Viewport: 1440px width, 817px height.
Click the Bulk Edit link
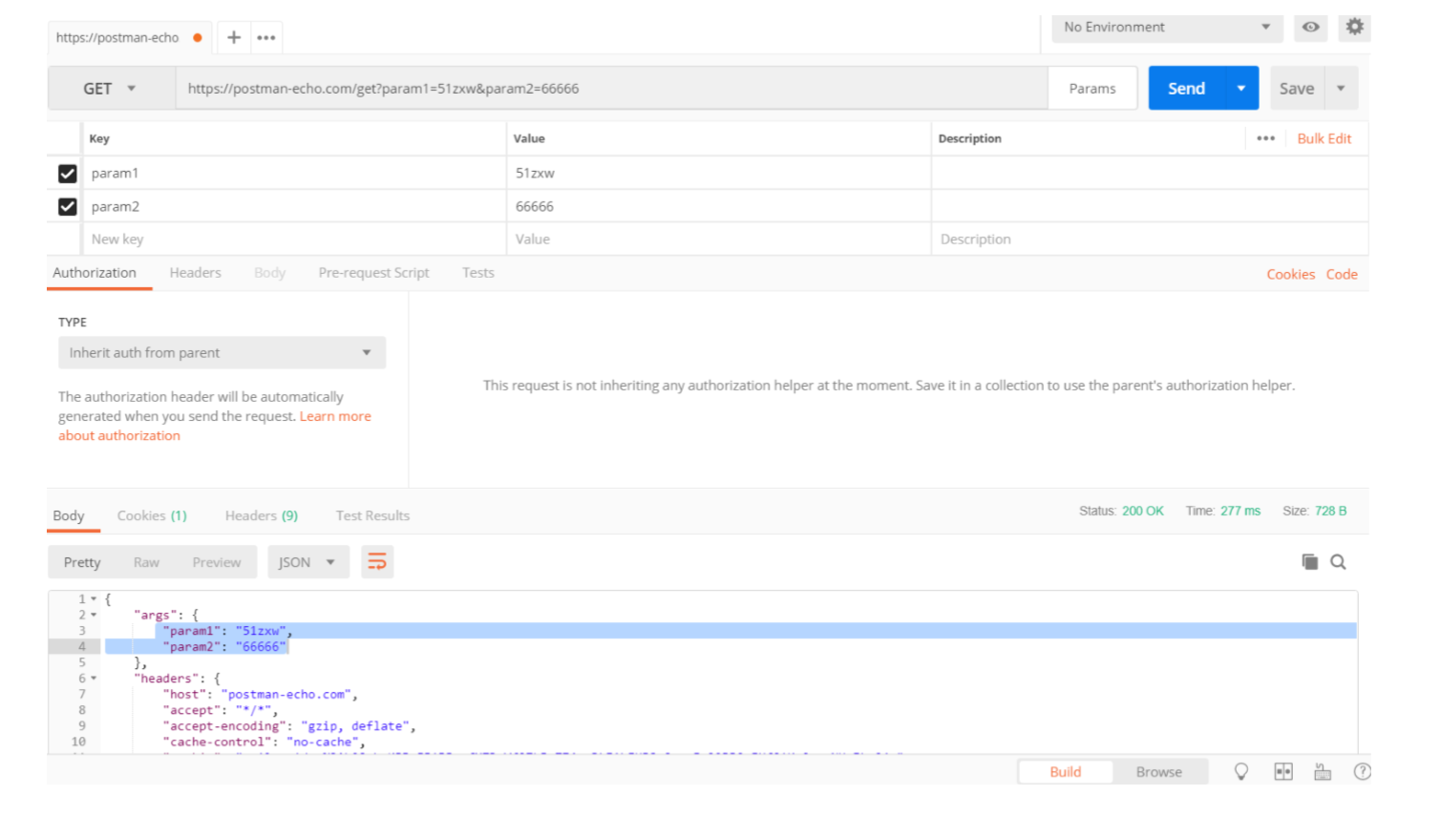(x=1324, y=138)
